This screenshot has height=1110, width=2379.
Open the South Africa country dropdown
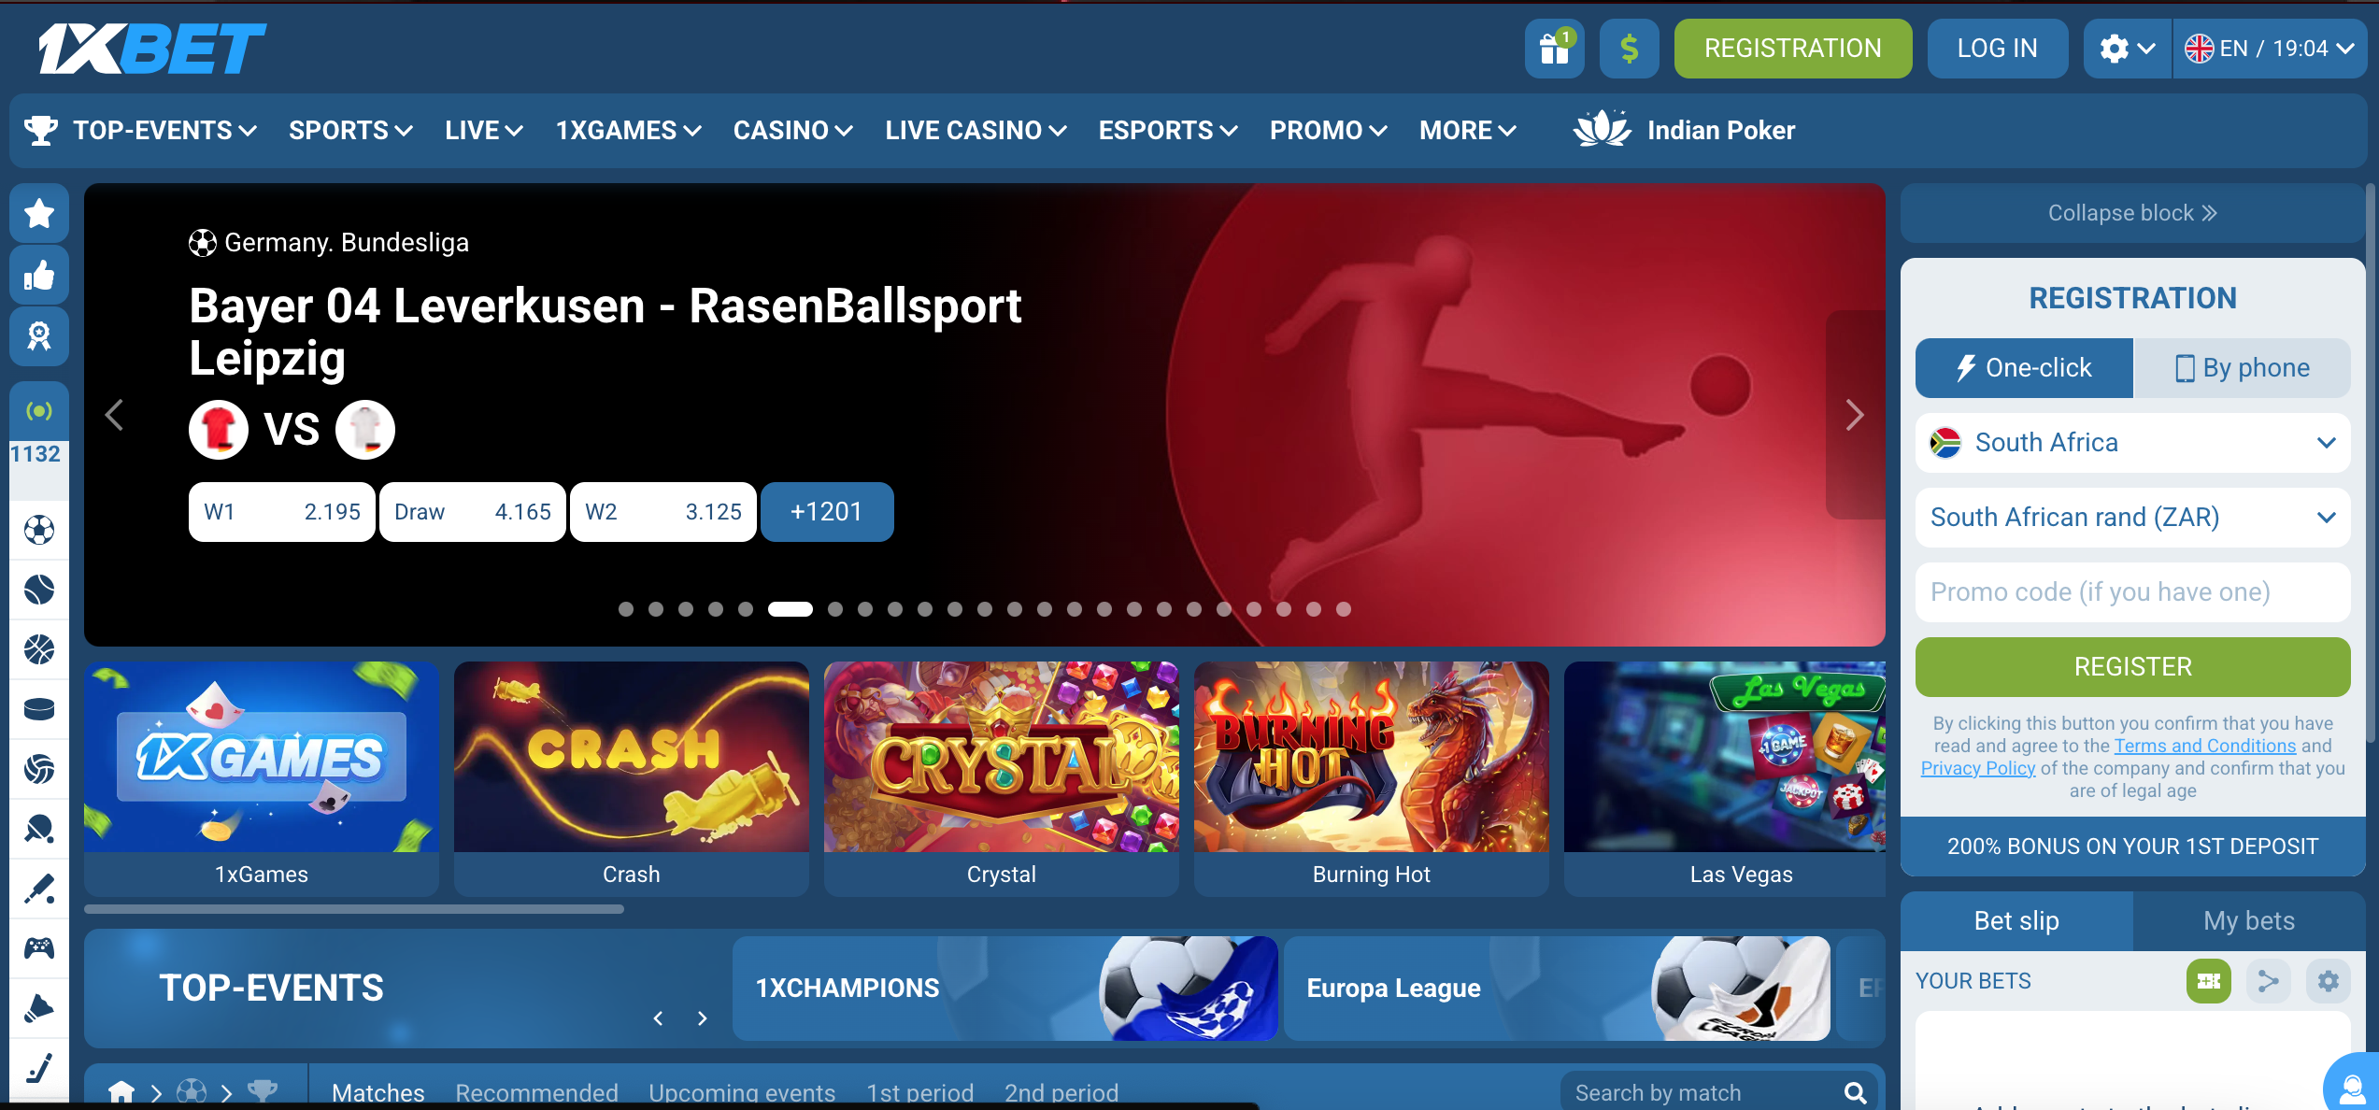point(2133,443)
